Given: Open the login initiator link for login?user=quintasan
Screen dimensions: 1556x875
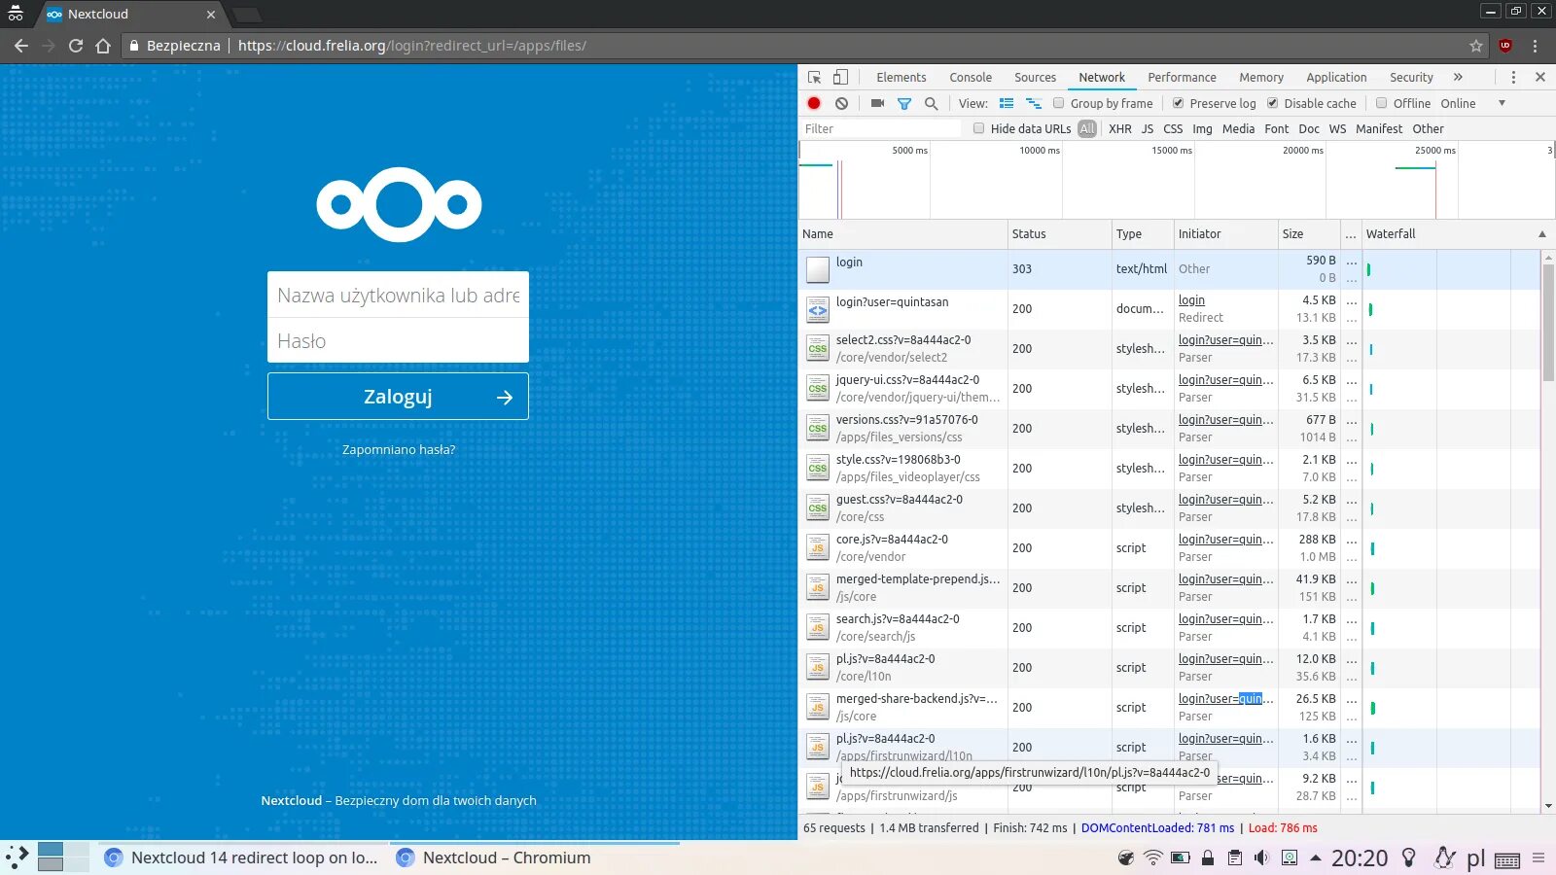Looking at the screenshot, I should [x=1191, y=300].
